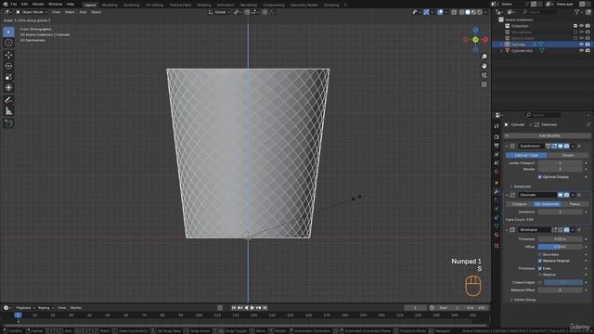Toggle Optimal Display checkbox
The height and width of the screenshot is (334, 594).
point(540,177)
